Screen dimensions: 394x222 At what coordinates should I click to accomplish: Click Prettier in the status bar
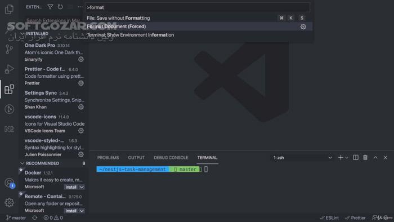coord(355,217)
